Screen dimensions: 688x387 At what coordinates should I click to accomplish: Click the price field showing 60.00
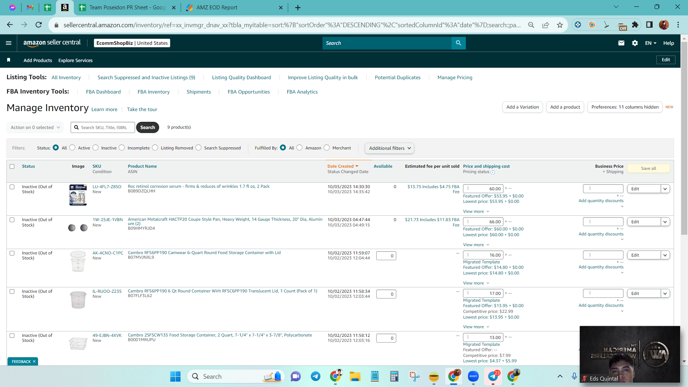pos(483,189)
